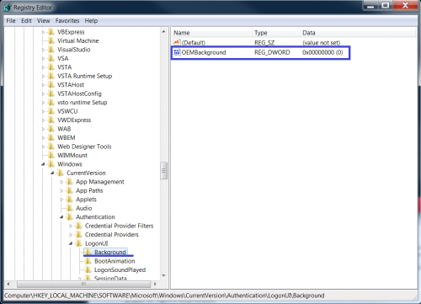Screen dimensions: 421x304
Task: Click the VBExpress folder icon
Action: (x=51, y=32)
